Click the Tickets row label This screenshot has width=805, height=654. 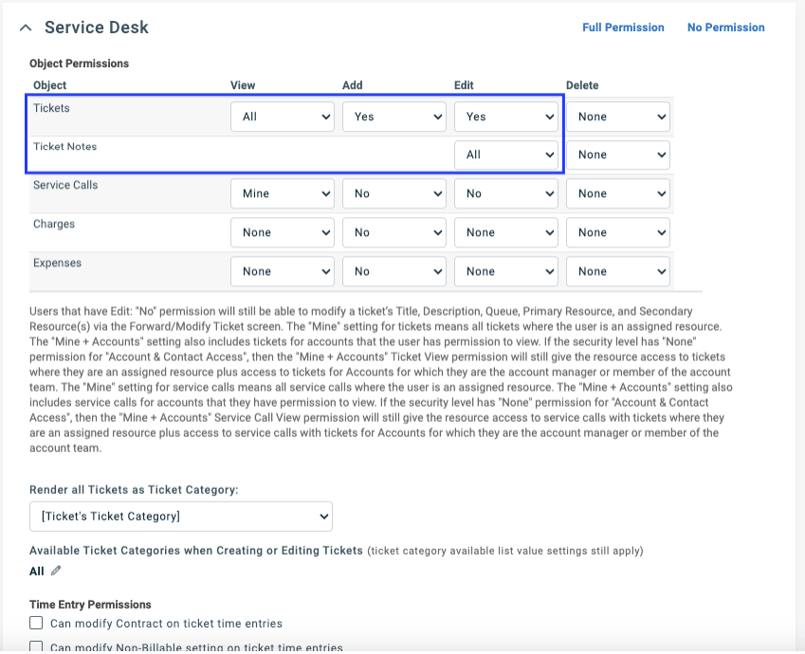click(x=51, y=108)
